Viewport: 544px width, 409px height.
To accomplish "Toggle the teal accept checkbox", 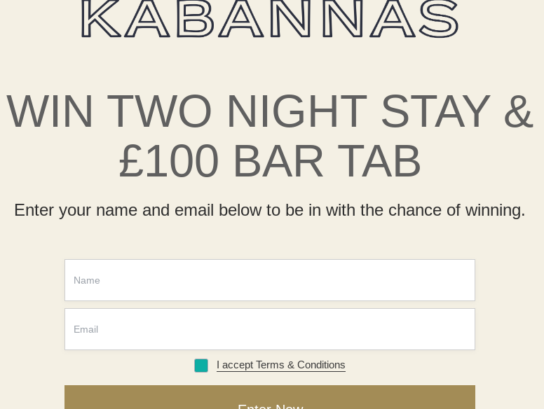I will tap(201, 366).
